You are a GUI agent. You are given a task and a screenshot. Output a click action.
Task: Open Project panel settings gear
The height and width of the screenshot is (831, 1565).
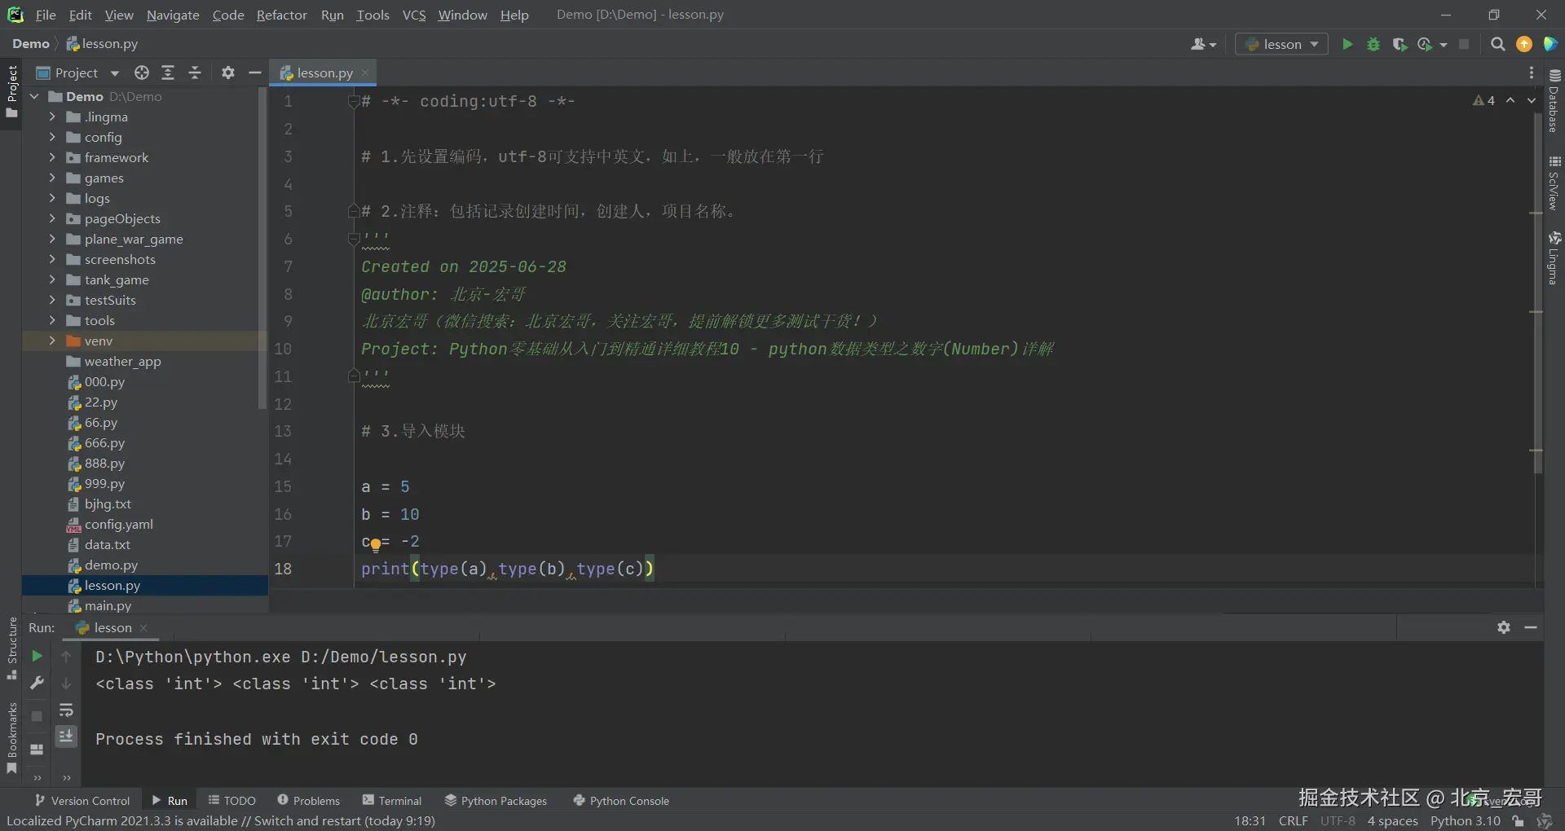click(x=228, y=73)
